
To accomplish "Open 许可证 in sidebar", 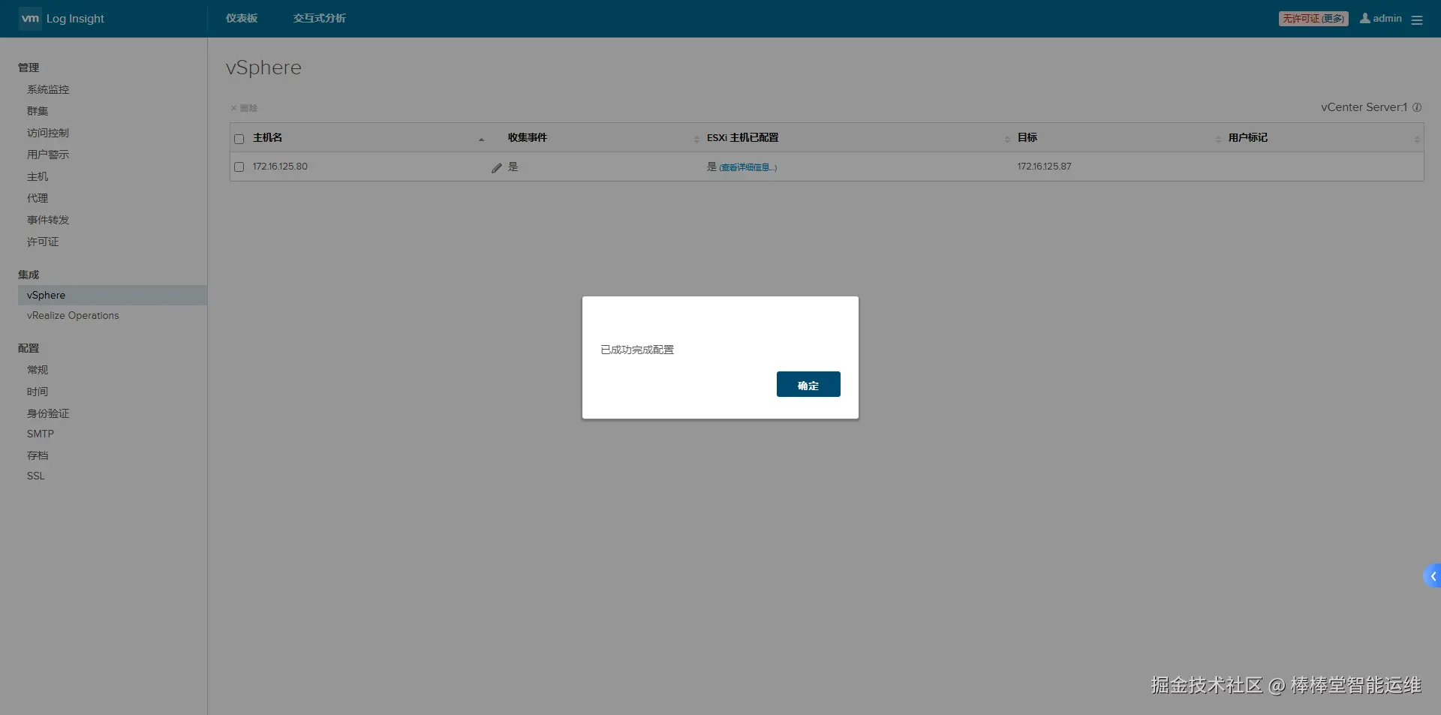I will click(x=43, y=242).
